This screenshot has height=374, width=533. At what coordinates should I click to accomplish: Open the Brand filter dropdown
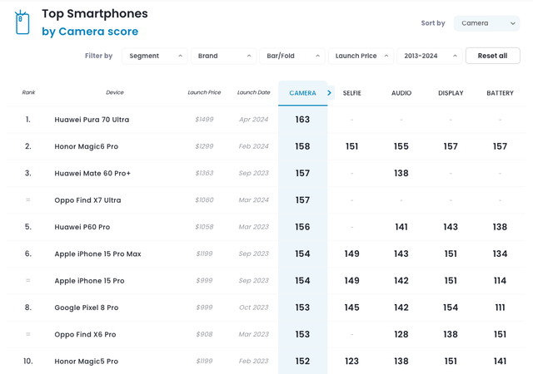223,56
